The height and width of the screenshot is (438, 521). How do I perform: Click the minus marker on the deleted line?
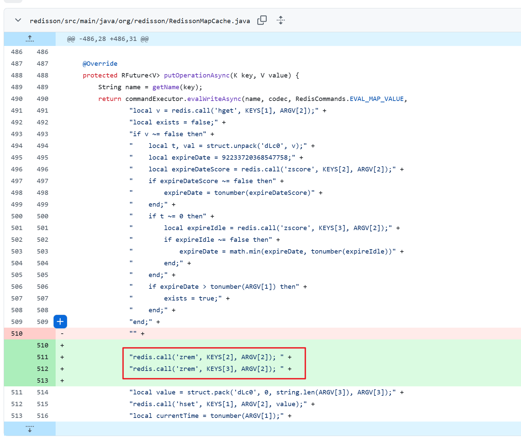click(62, 333)
